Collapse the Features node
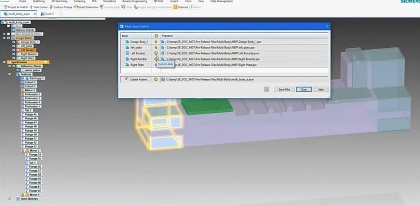The width and height of the screenshot is (420, 206). pos(10,74)
